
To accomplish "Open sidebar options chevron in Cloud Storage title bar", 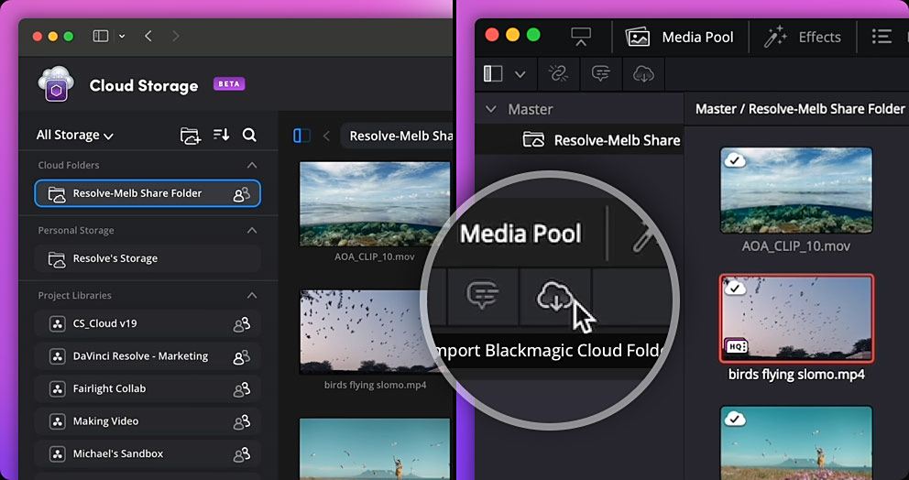I will click(122, 36).
